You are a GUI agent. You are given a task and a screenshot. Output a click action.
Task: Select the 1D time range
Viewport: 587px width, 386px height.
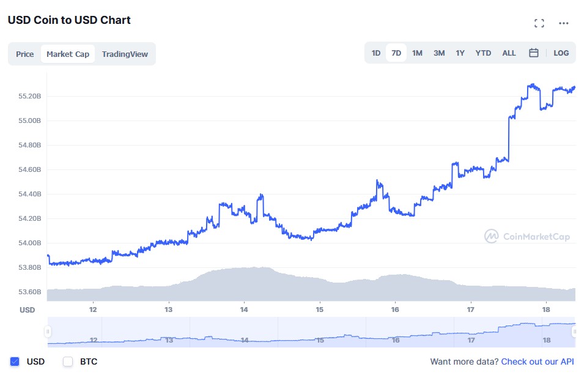coord(376,53)
